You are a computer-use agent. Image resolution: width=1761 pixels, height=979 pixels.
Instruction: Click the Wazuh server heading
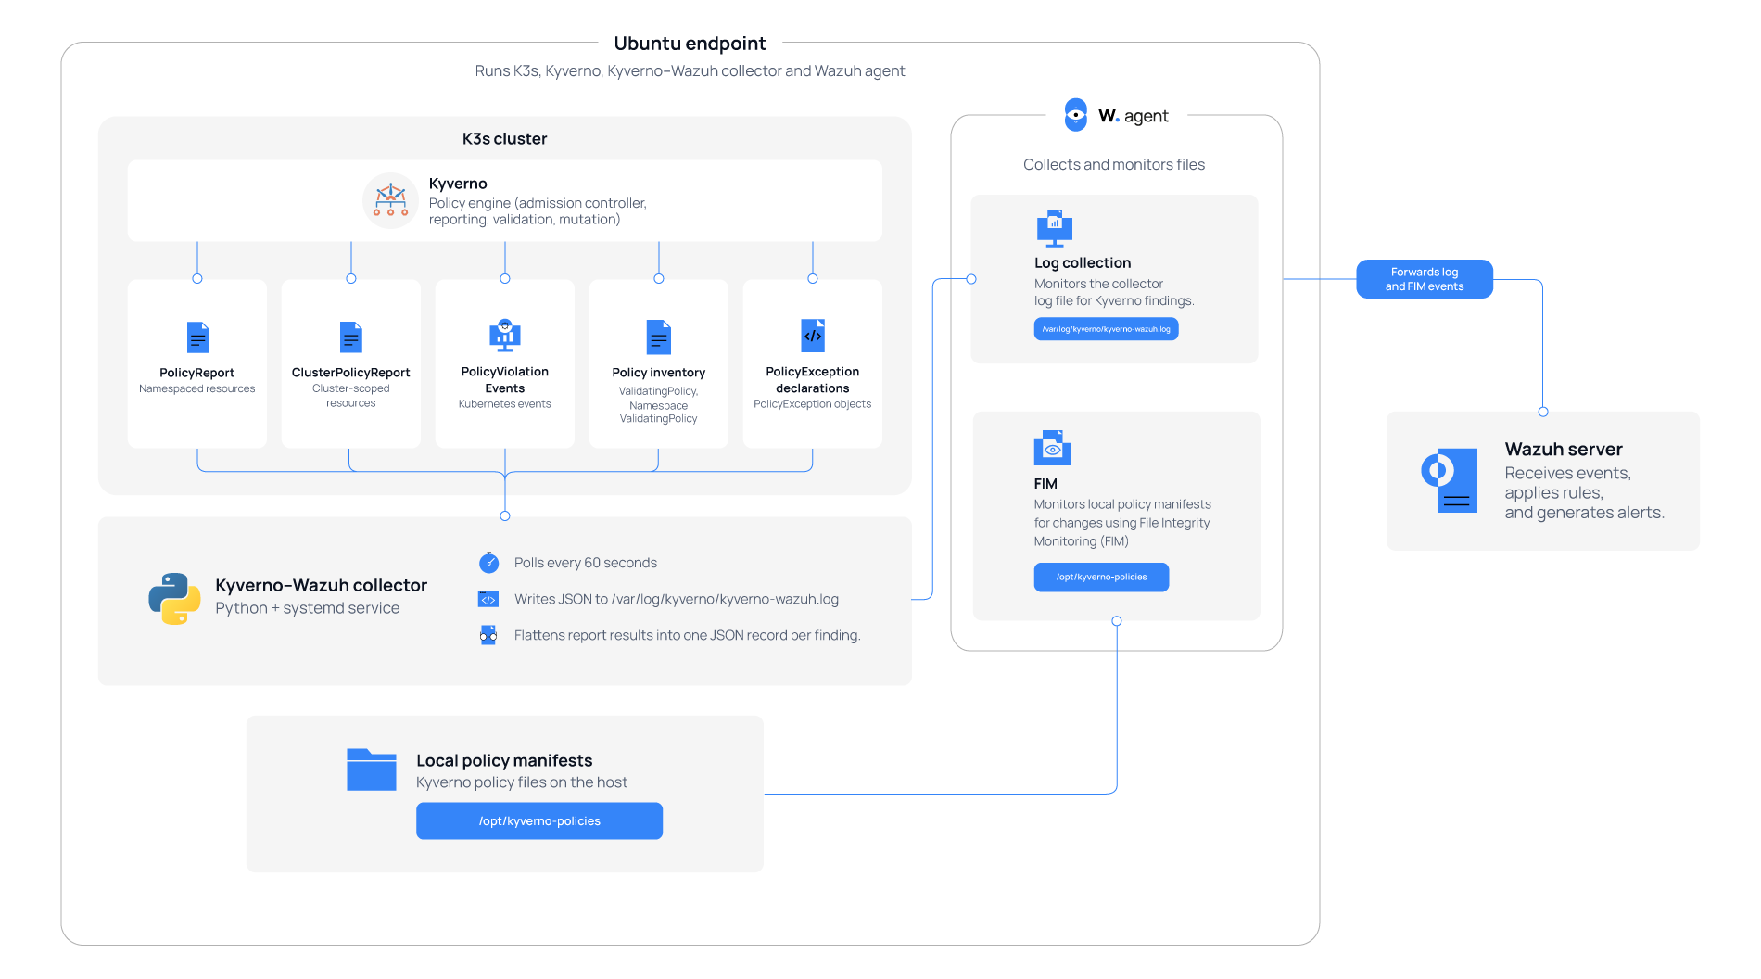point(1564,450)
